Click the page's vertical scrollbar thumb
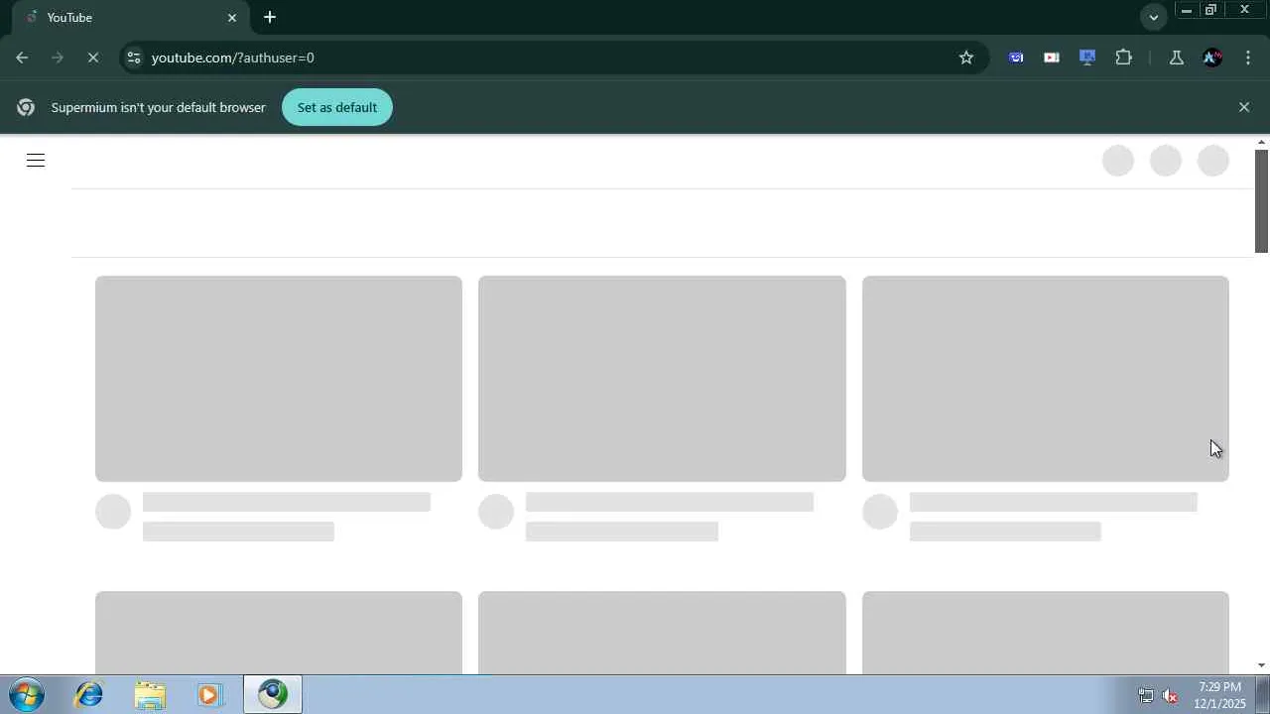 click(x=1262, y=201)
